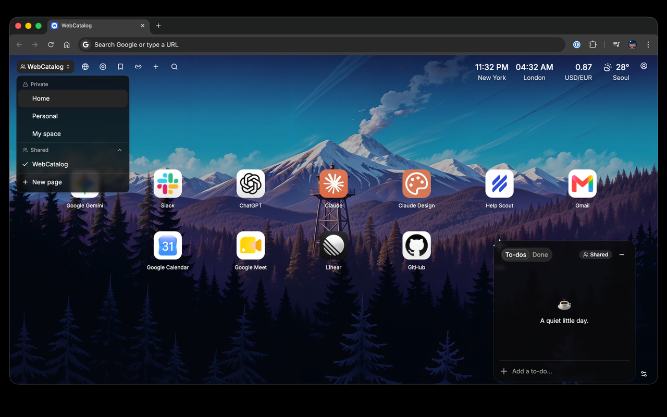Open the Claude app icon
Image resolution: width=667 pixels, height=417 pixels.
333,183
